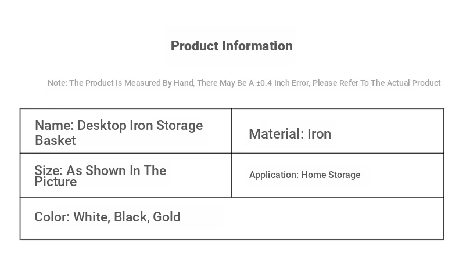Click the 'Black' color option text

(131, 217)
